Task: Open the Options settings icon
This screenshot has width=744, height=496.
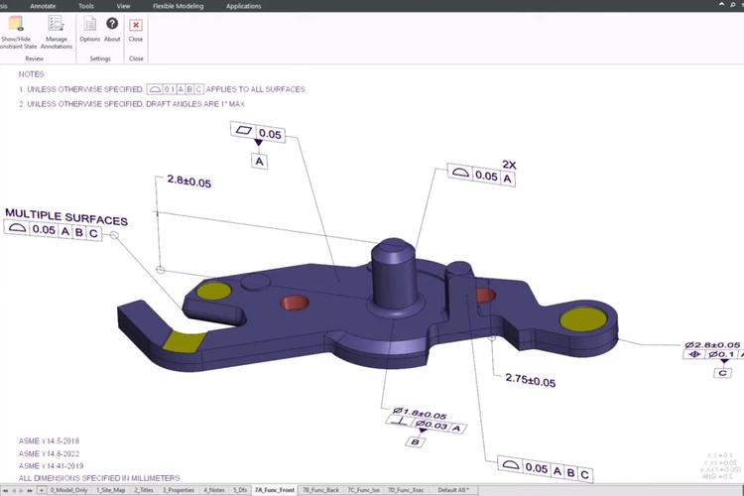Action: [89, 25]
